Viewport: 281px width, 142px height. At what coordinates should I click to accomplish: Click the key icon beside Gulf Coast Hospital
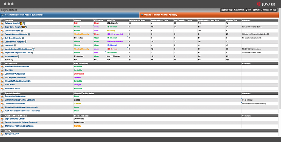tap(2, 38)
